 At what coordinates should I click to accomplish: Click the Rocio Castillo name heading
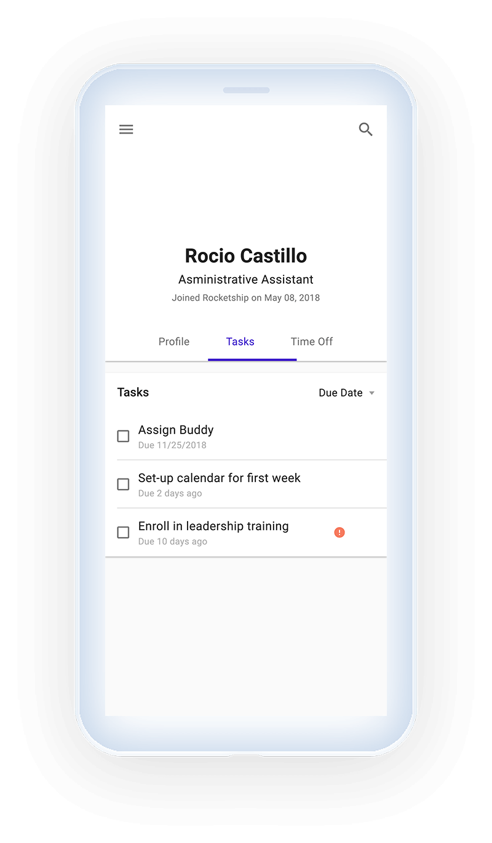pos(246,256)
